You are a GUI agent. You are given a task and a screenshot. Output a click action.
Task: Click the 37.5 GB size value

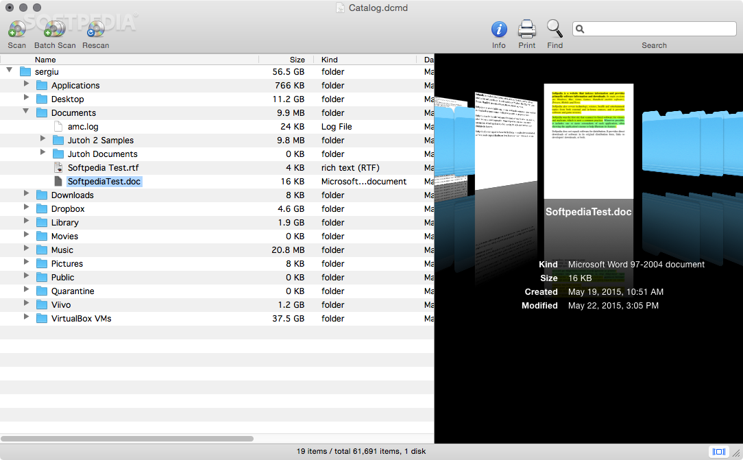288,319
